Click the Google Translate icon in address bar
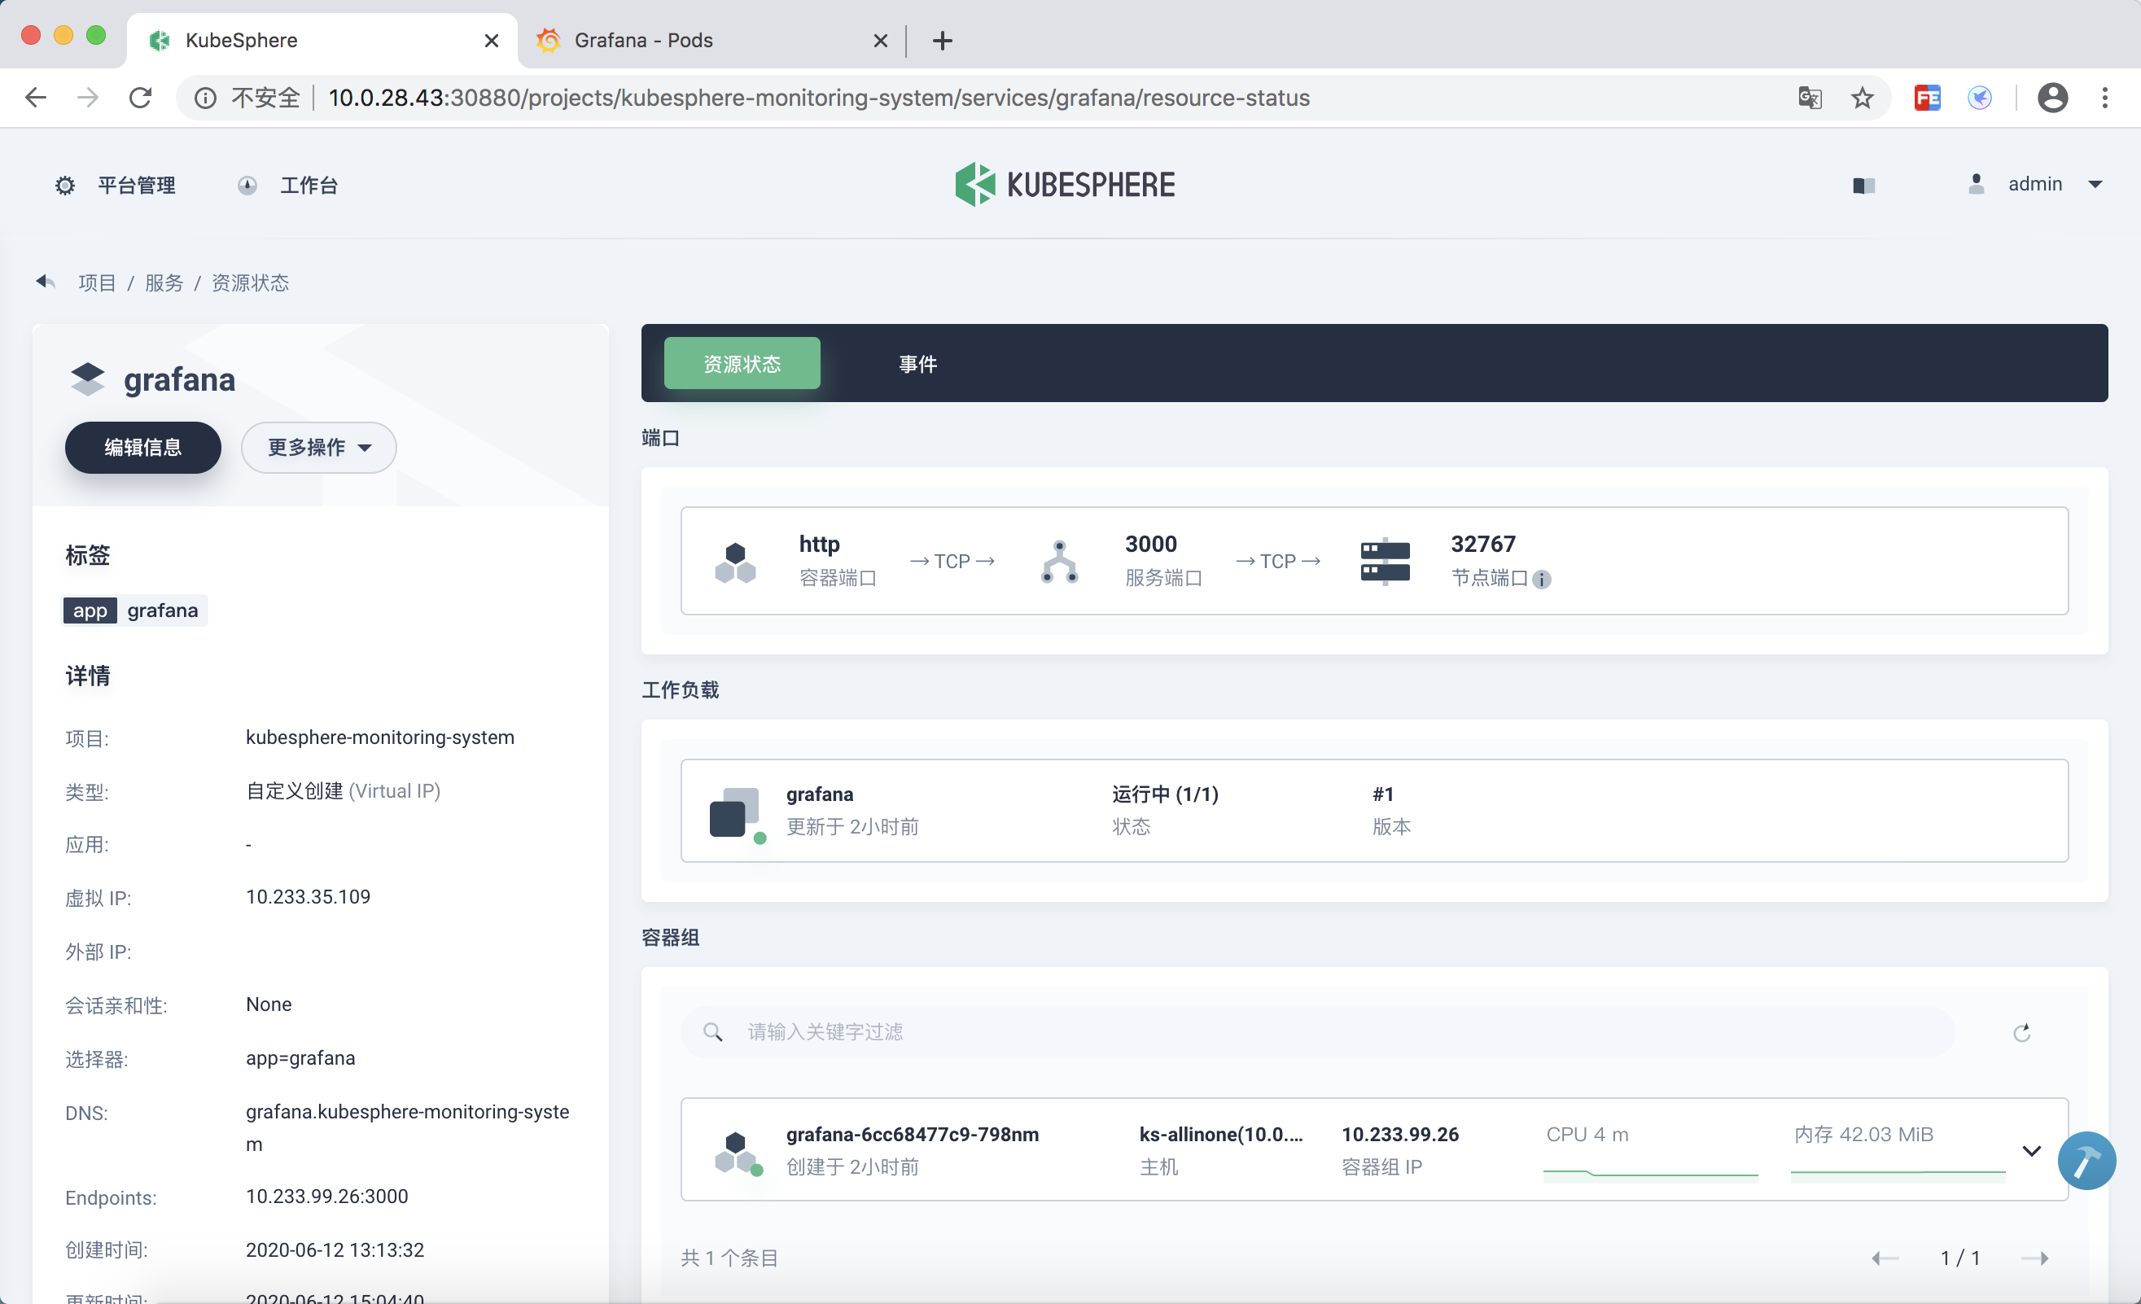This screenshot has height=1304, width=2141. point(1810,98)
